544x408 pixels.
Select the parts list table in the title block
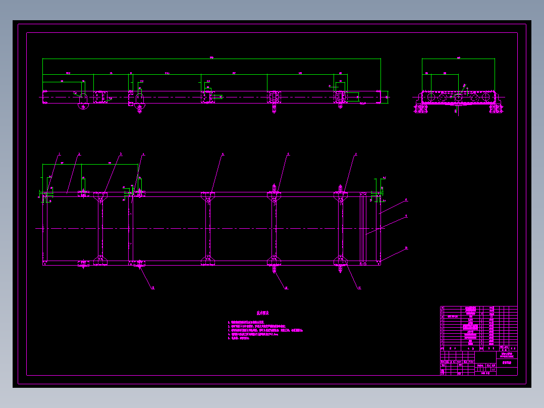click(x=479, y=329)
